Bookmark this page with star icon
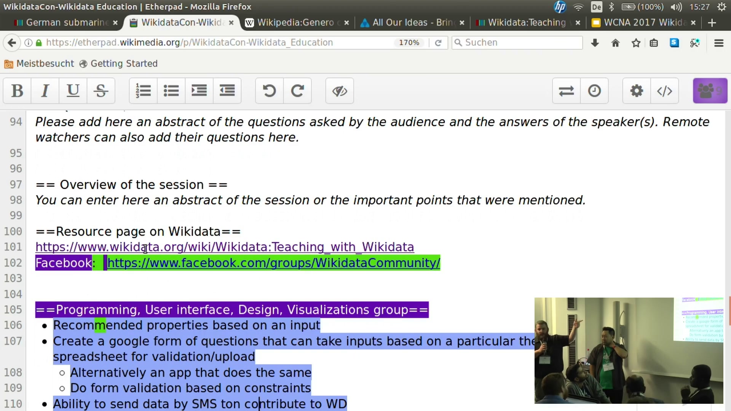The width and height of the screenshot is (731, 411). click(636, 43)
